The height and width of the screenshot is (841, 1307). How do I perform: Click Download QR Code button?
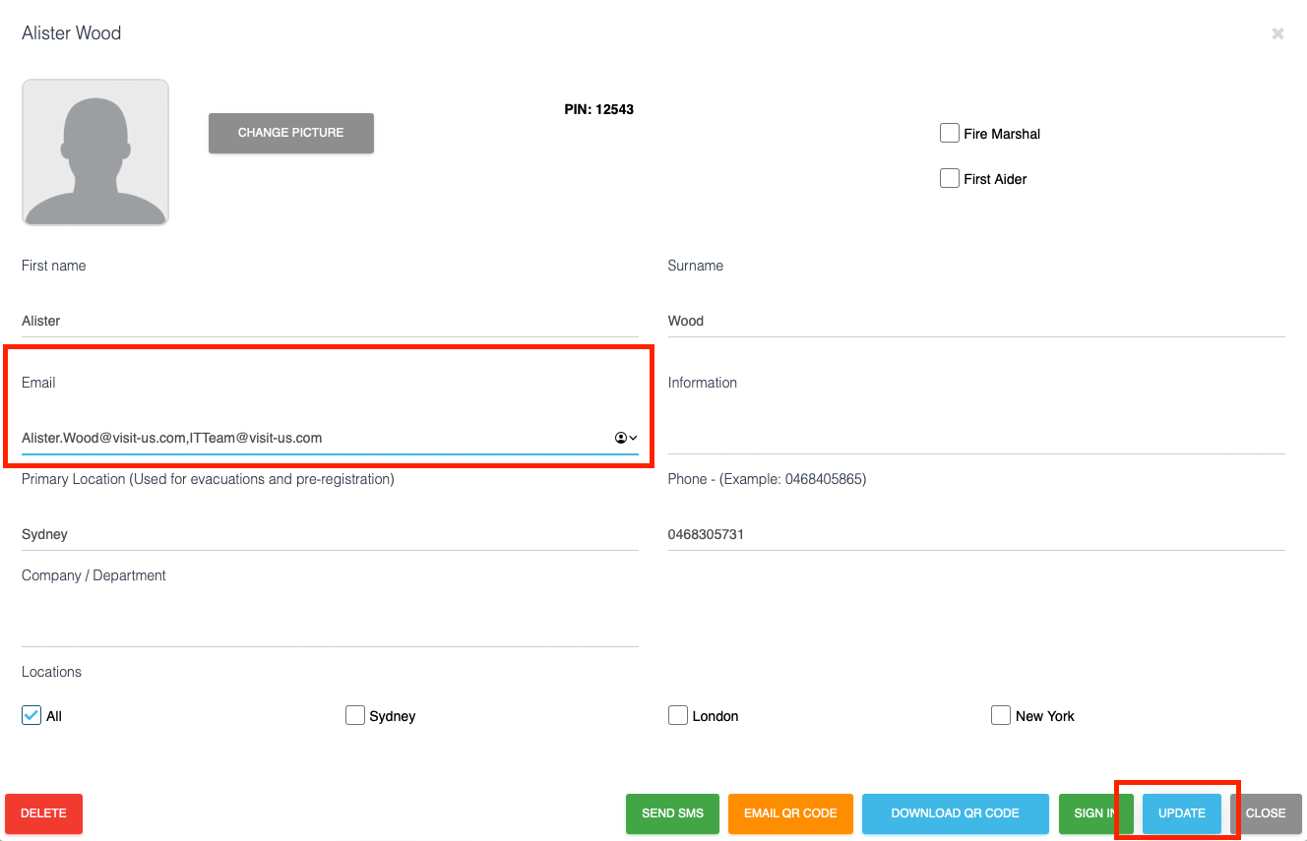click(956, 813)
